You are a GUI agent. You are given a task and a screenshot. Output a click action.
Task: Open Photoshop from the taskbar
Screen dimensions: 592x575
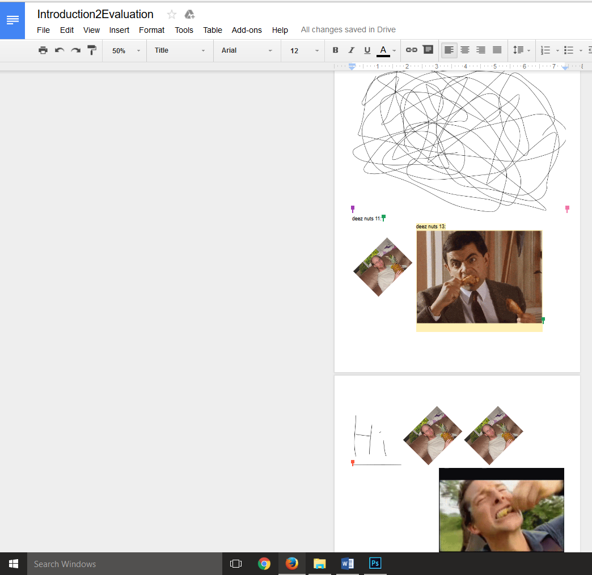[375, 564]
